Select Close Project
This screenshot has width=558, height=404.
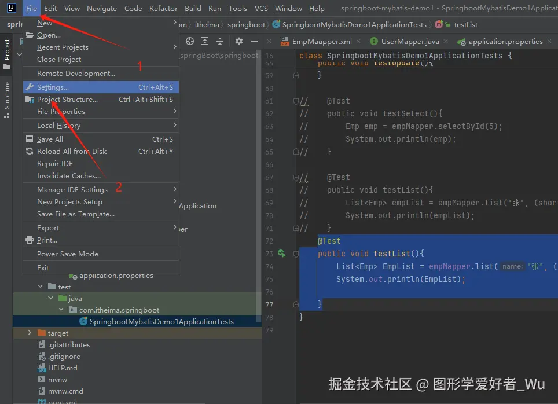point(101,60)
